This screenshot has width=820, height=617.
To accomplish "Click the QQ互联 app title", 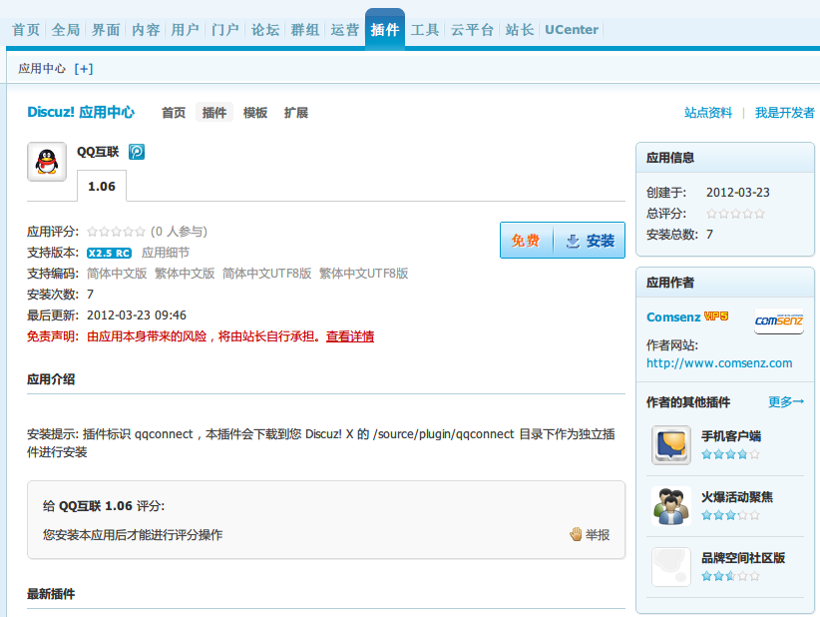I will [x=98, y=152].
